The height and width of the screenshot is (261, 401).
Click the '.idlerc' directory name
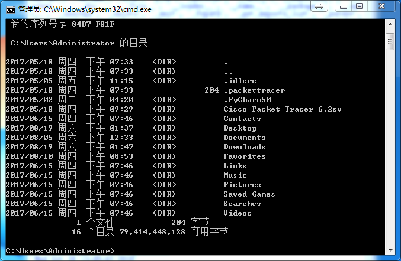[240, 81]
